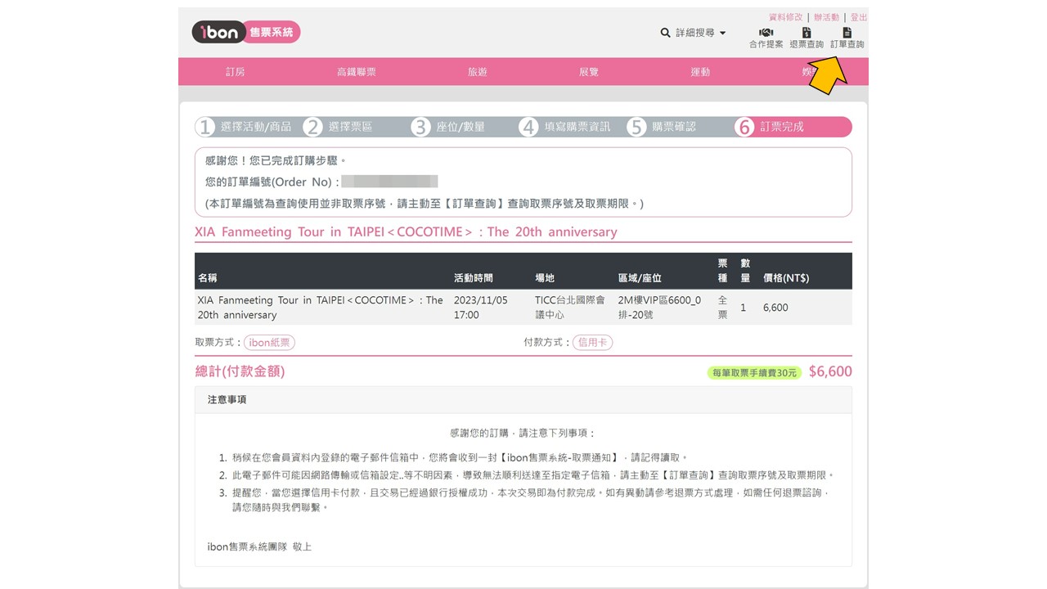The image size is (1047, 589).
Task: Click the ibon 售票系統 logo
Action: tap(245, 32)
